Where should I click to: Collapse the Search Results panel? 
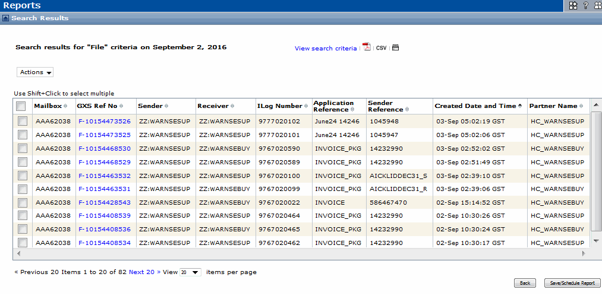coord(5,18)
